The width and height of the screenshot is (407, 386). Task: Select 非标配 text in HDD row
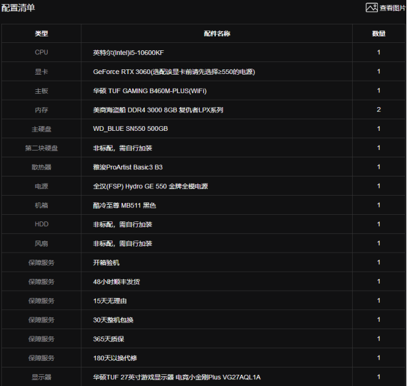tap(122, 225)
